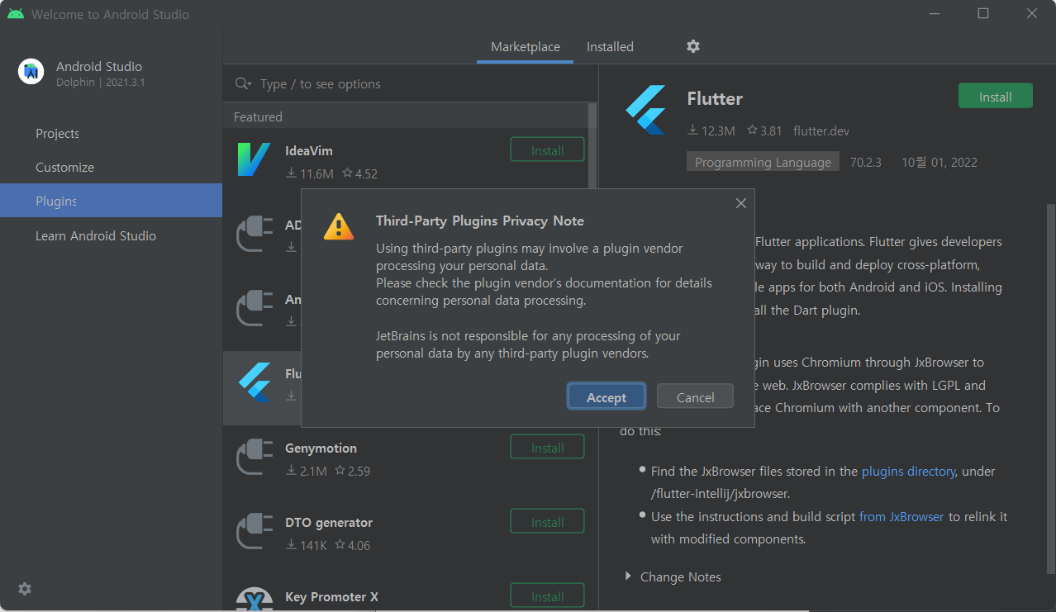This screenshot has width=1056, height=612.
Task: Open Learn Android Studio section
Action: click(x=95, y=235)
